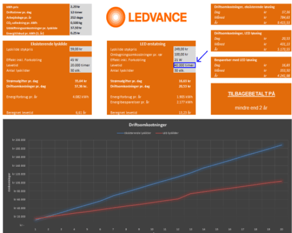This screenshot has height=233, width=292.
Task: Click the Eksisterende lyskilde heading
Action: click(49, 44)
